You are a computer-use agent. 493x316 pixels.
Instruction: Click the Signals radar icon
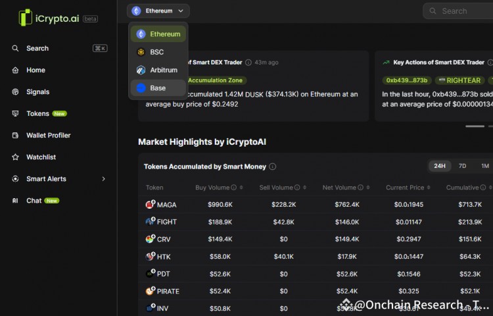coord(15,92)
